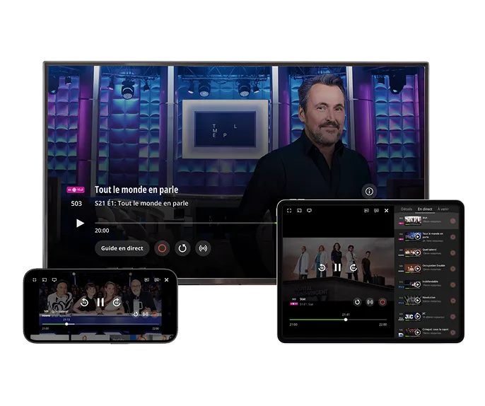This screenshot has width=485, height=406.
Task: Select the 'En direct' tab on tablet
Action: coord(425,209)
